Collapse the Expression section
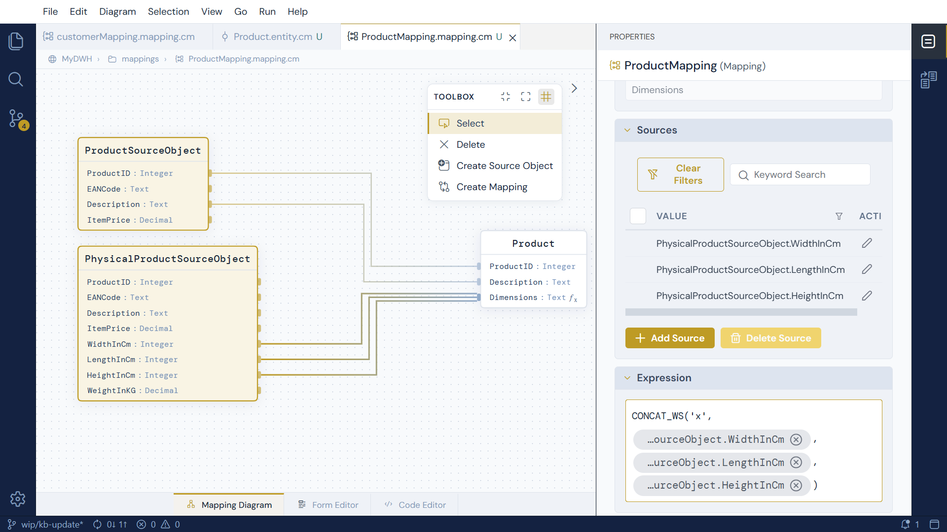Screen dimensions: 947x532 tap(627, 378)
